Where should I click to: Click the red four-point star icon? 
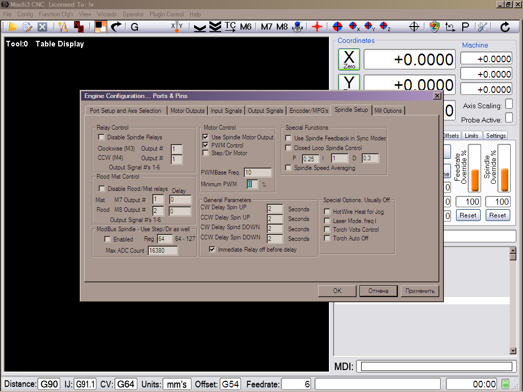click(x=317, y=27)
